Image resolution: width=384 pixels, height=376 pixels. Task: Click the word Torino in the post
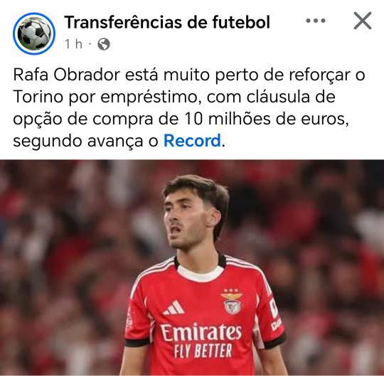click(x=38, y=97)
